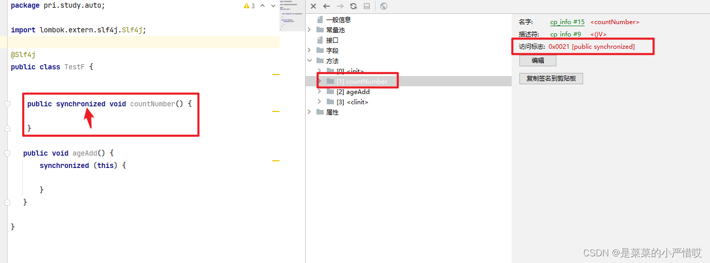Click the countNumber method name in code
Screen dimensions: 710x263
(153, 104)
